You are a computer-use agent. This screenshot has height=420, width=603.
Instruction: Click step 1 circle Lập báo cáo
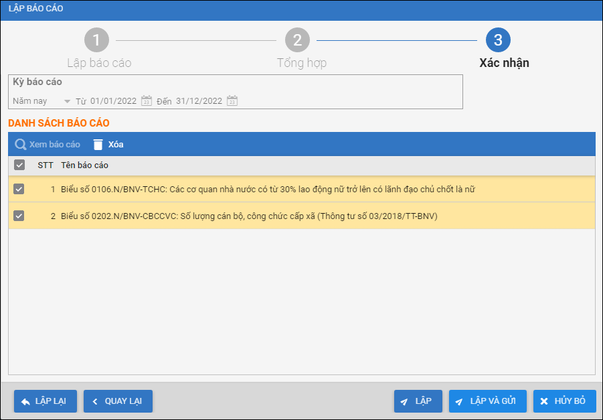coord(96,40)
